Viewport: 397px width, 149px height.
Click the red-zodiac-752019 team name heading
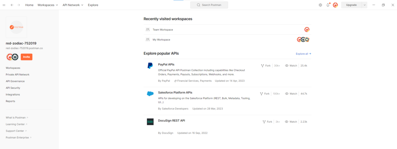(21, 43)
